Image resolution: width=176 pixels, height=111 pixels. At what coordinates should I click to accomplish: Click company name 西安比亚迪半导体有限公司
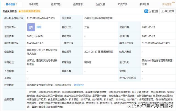coord(98,18)
